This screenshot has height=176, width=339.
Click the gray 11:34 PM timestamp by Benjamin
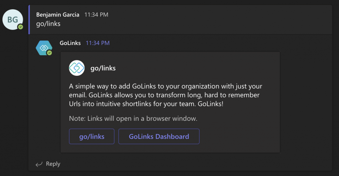click(x=96, y=15)
